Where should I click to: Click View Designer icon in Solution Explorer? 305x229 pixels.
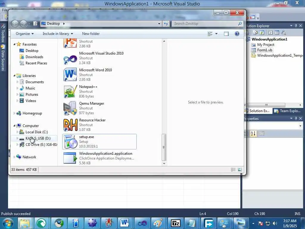277,33
